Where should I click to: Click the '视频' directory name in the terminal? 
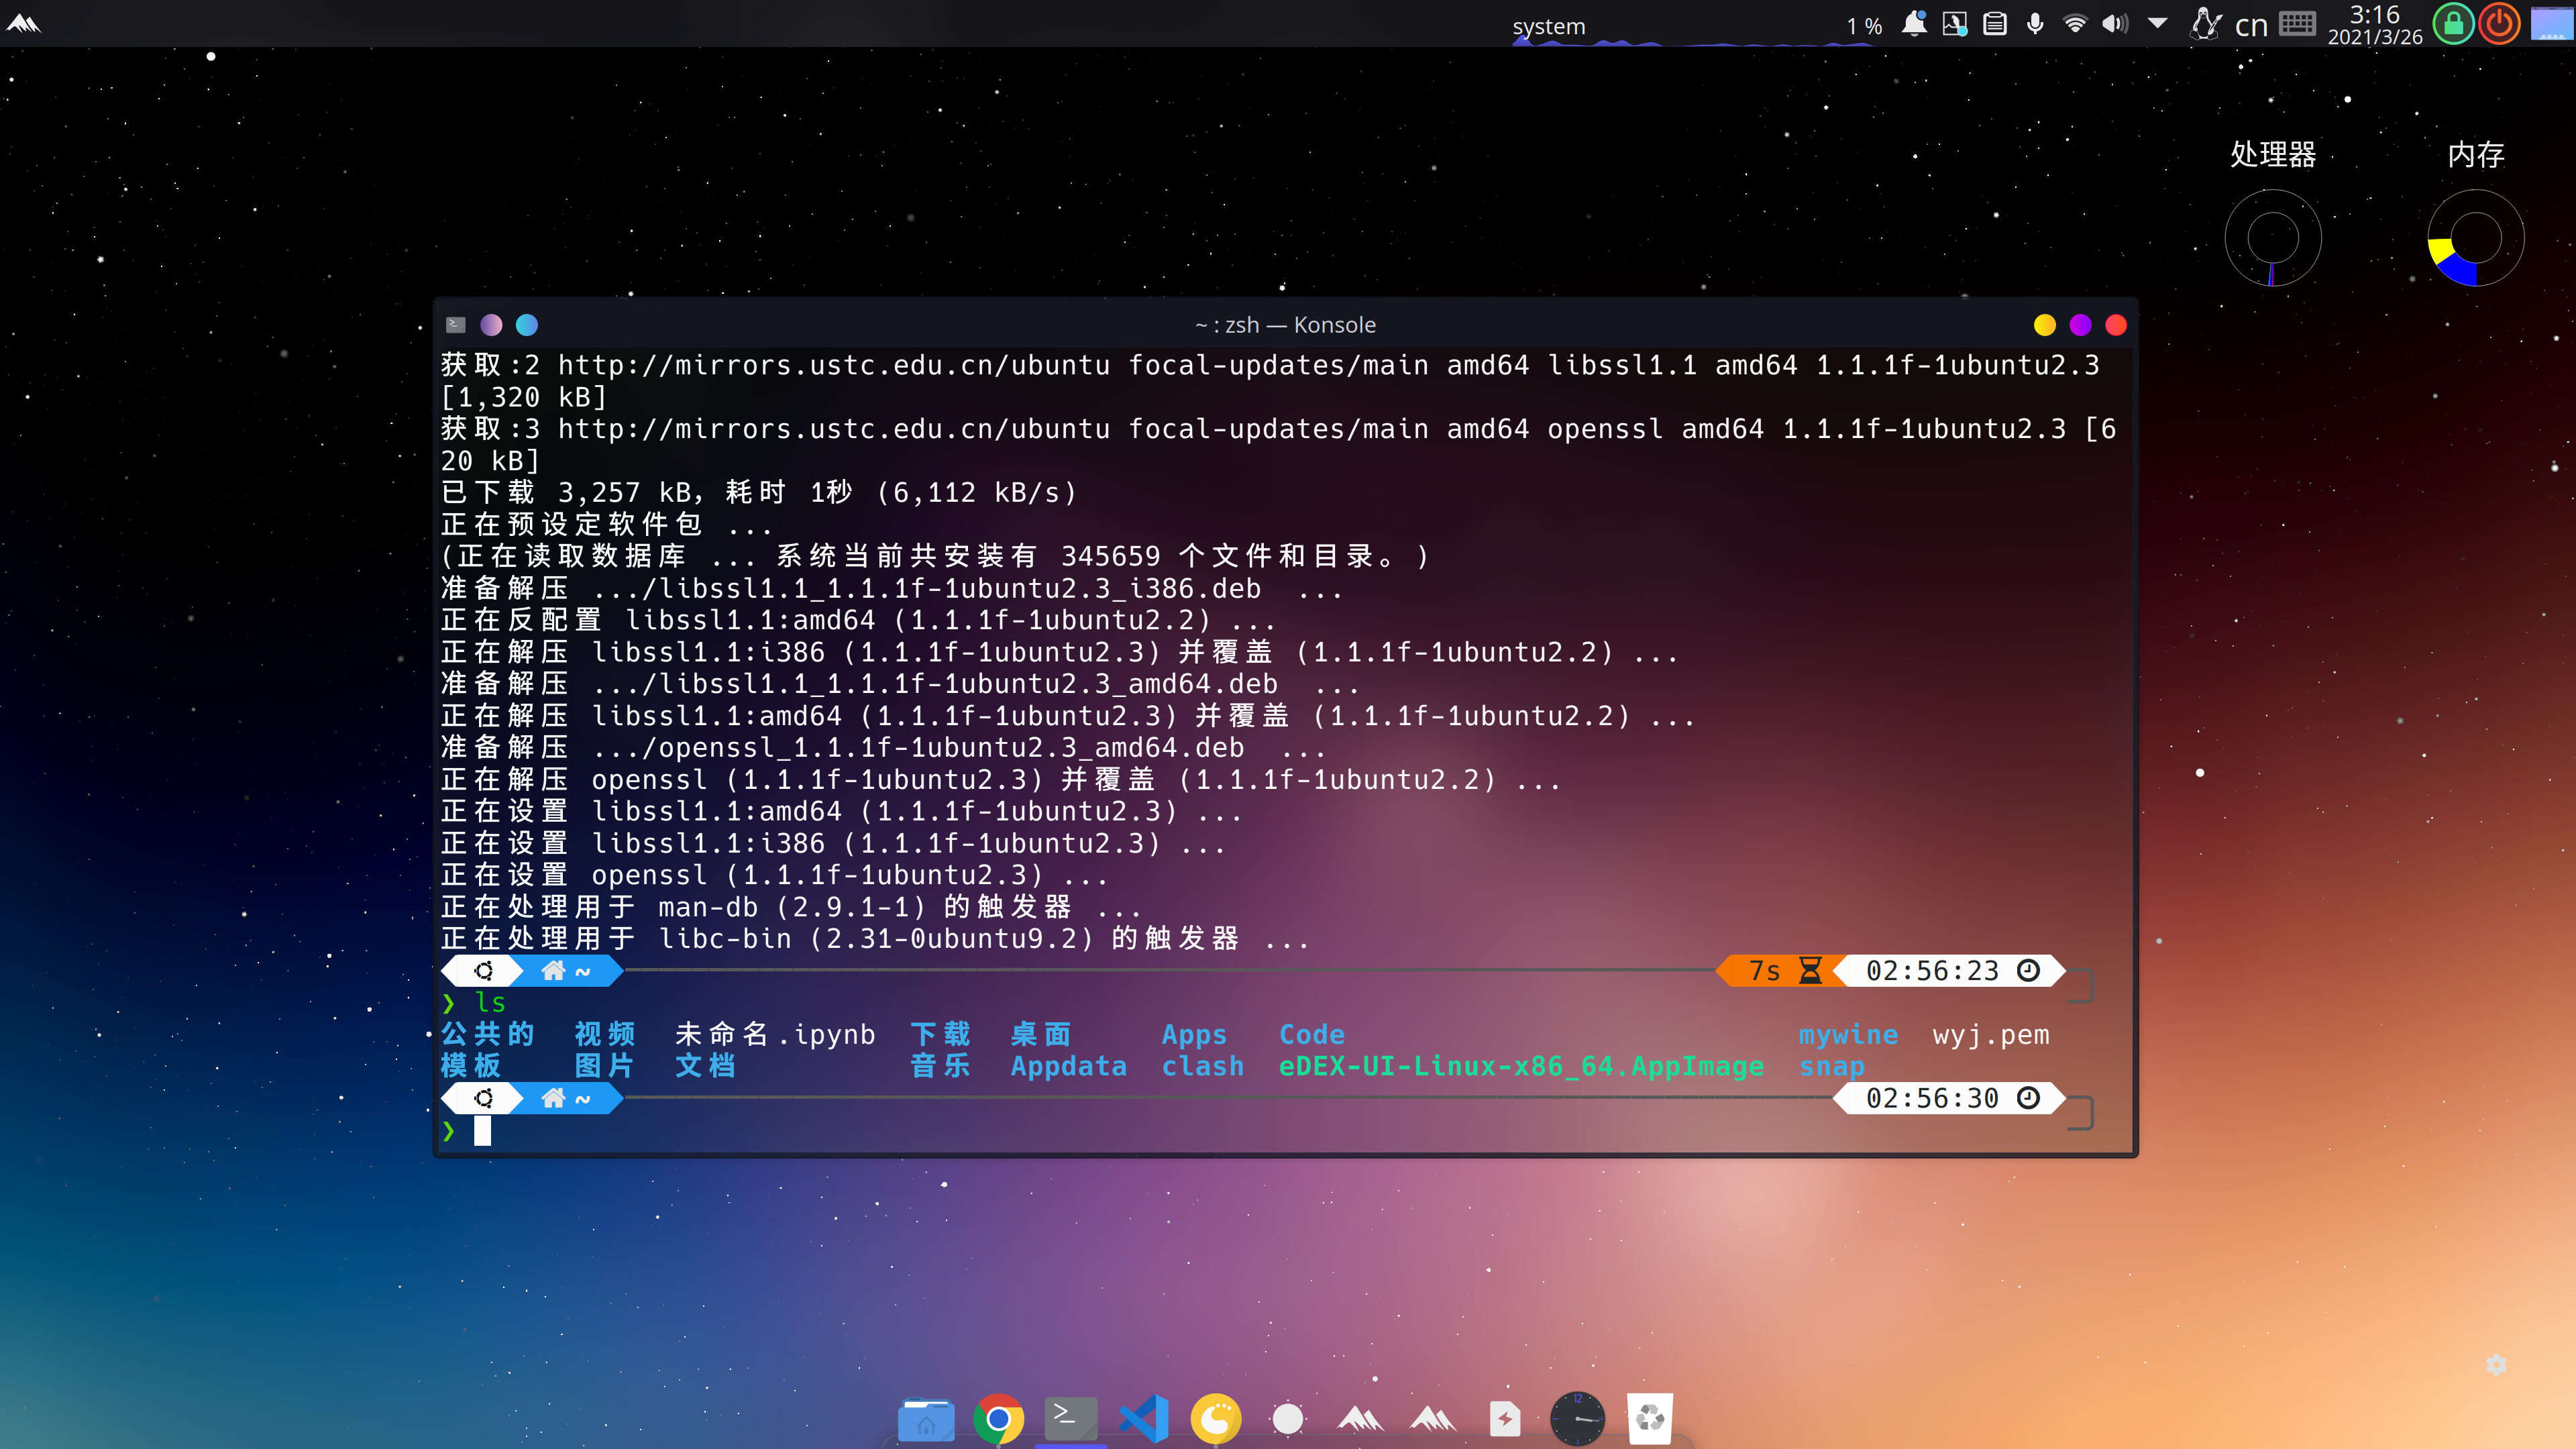click(605, 1034)
